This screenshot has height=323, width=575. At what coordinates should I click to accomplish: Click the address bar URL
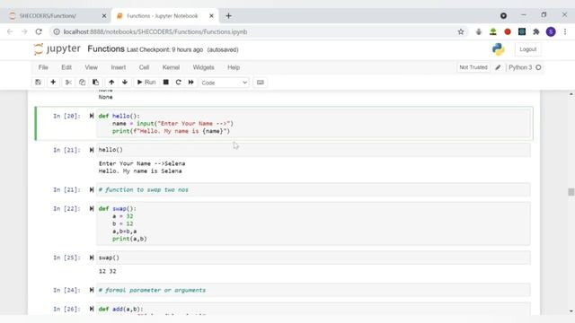coord(155,32)
